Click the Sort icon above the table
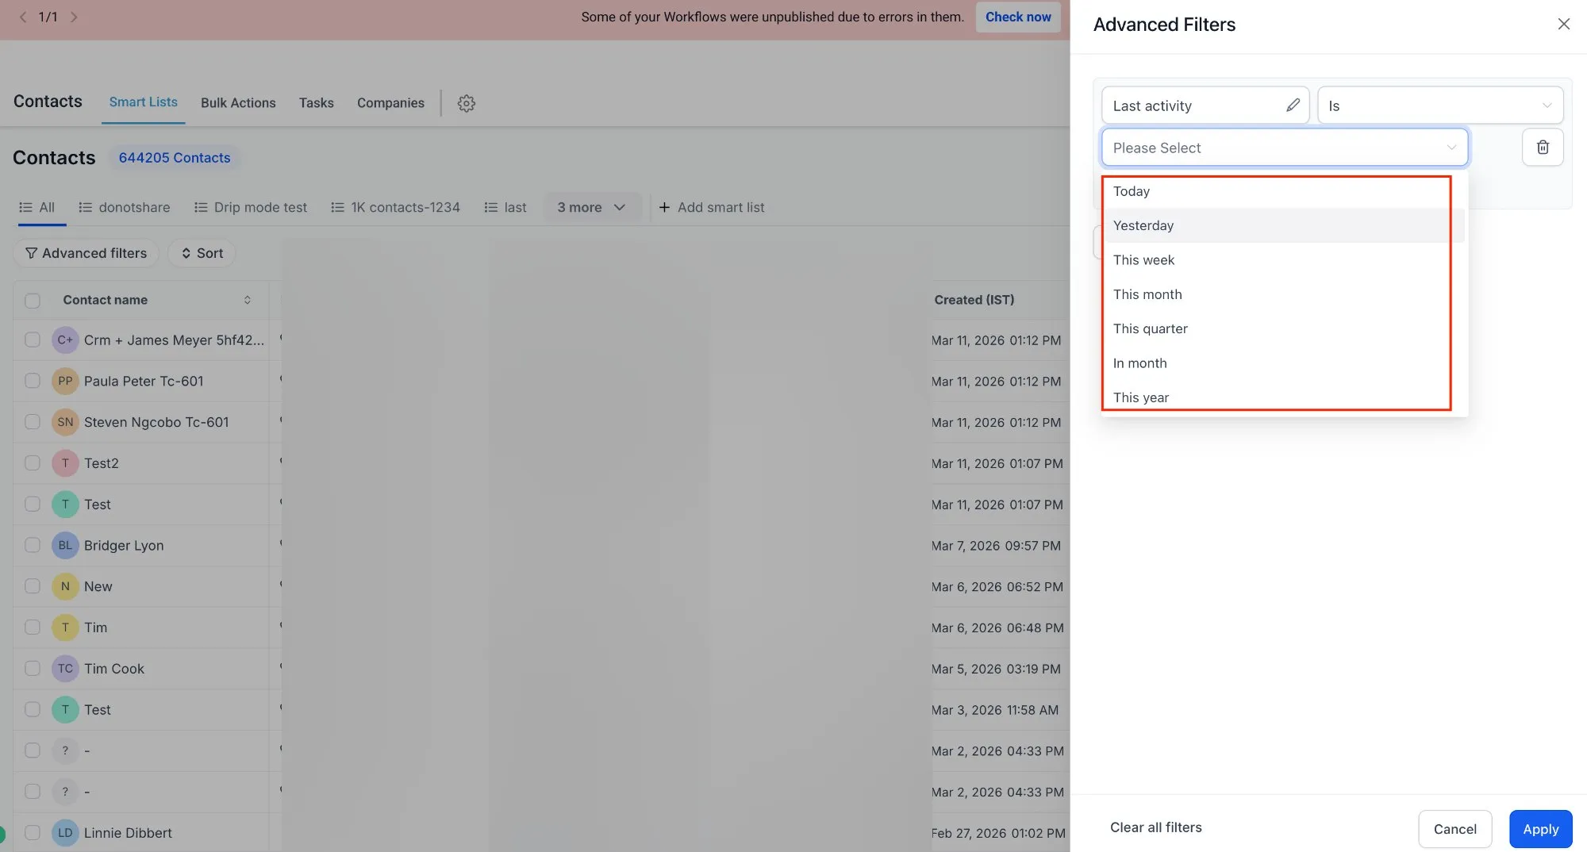 point(187,252)
